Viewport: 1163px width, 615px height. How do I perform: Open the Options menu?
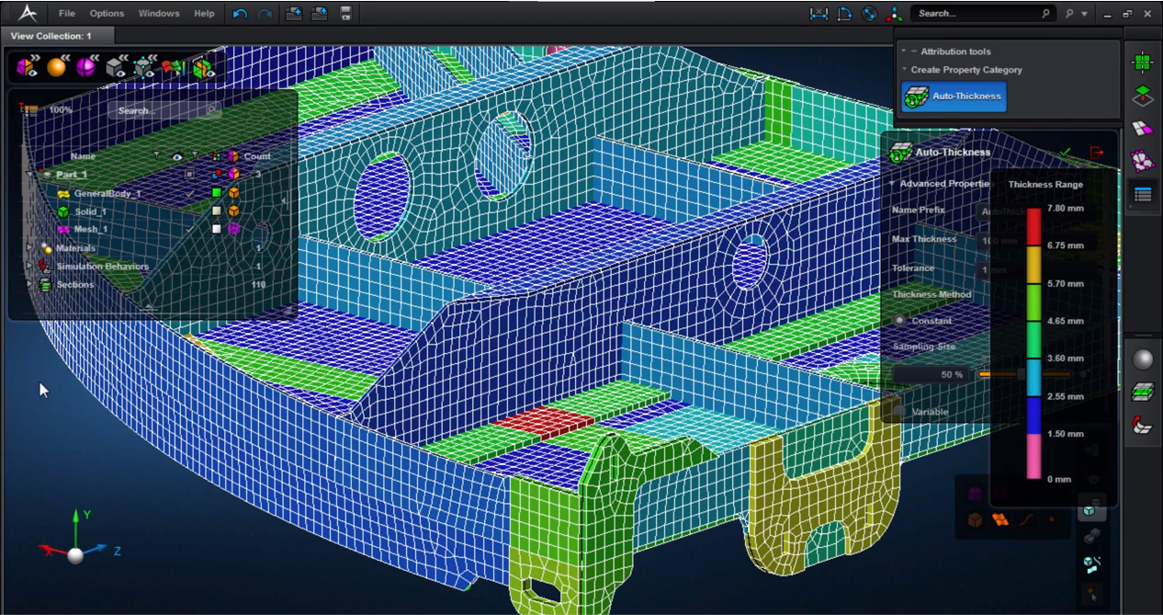[x=107, y=14]
